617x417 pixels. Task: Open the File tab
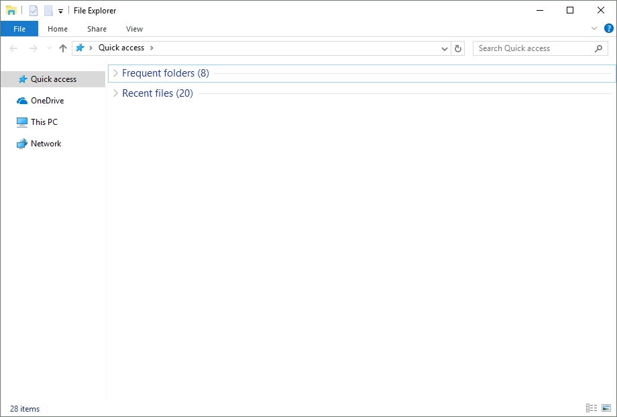click(x=19, y=29)
